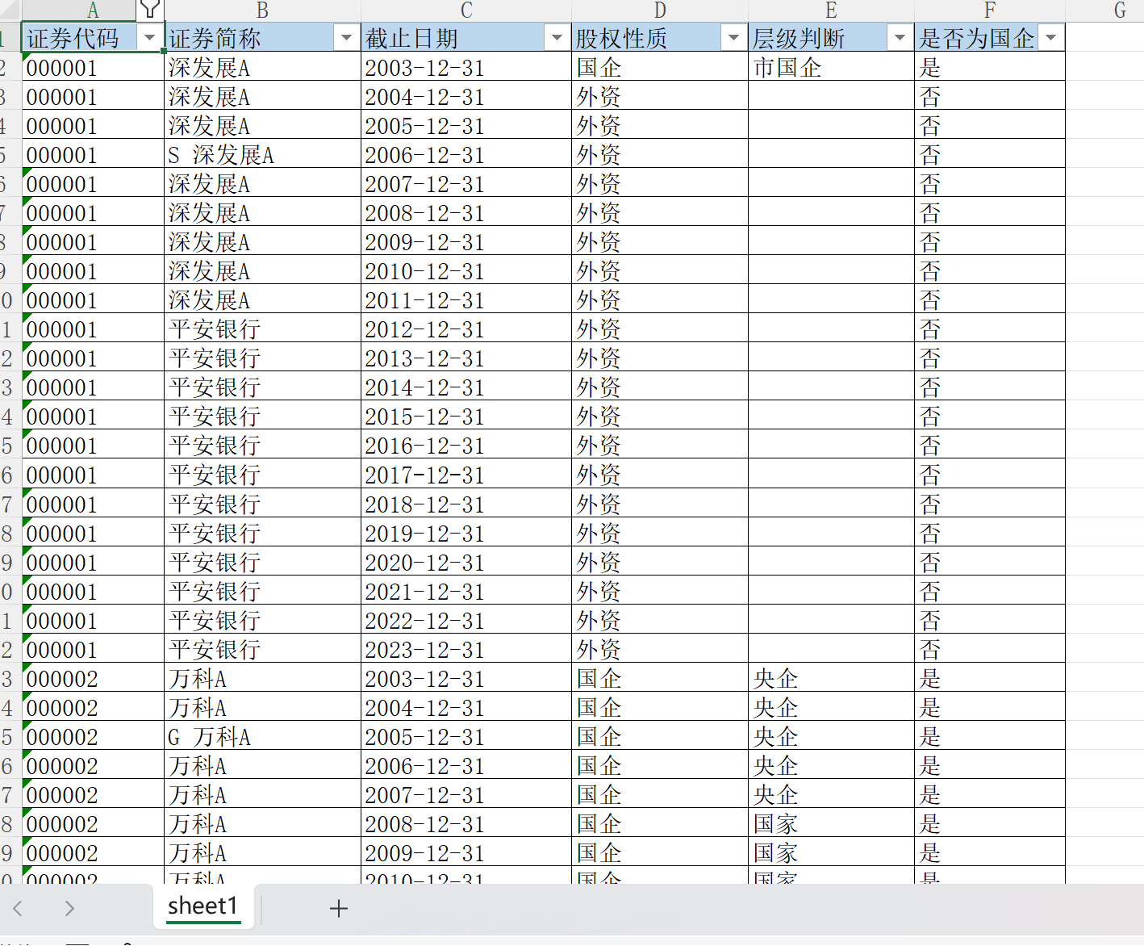Screen dimensions: 1144x946
Task: Add a new sheet with the plus icon
Action: (339, 908)
